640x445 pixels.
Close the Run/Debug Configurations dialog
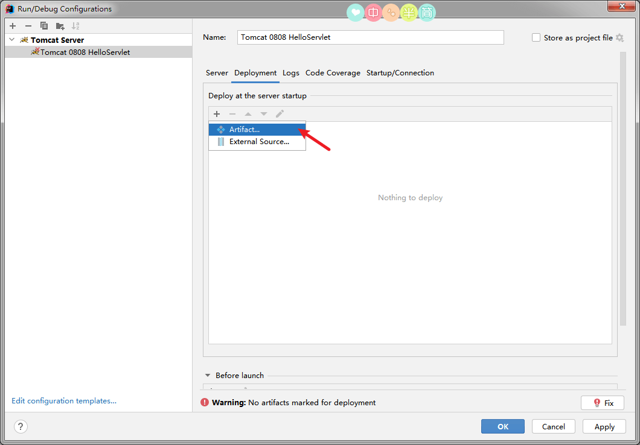click(621, 5)
